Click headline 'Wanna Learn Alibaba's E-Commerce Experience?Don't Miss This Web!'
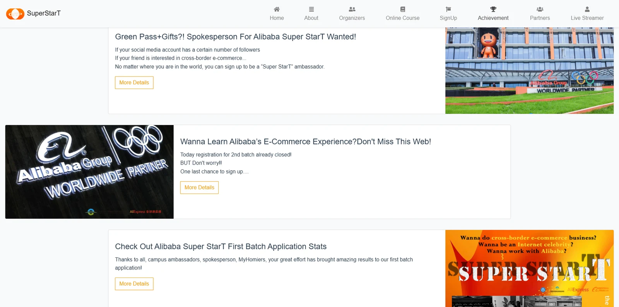The width and height of the screenshot is (619, 307). tap(306, 142)
